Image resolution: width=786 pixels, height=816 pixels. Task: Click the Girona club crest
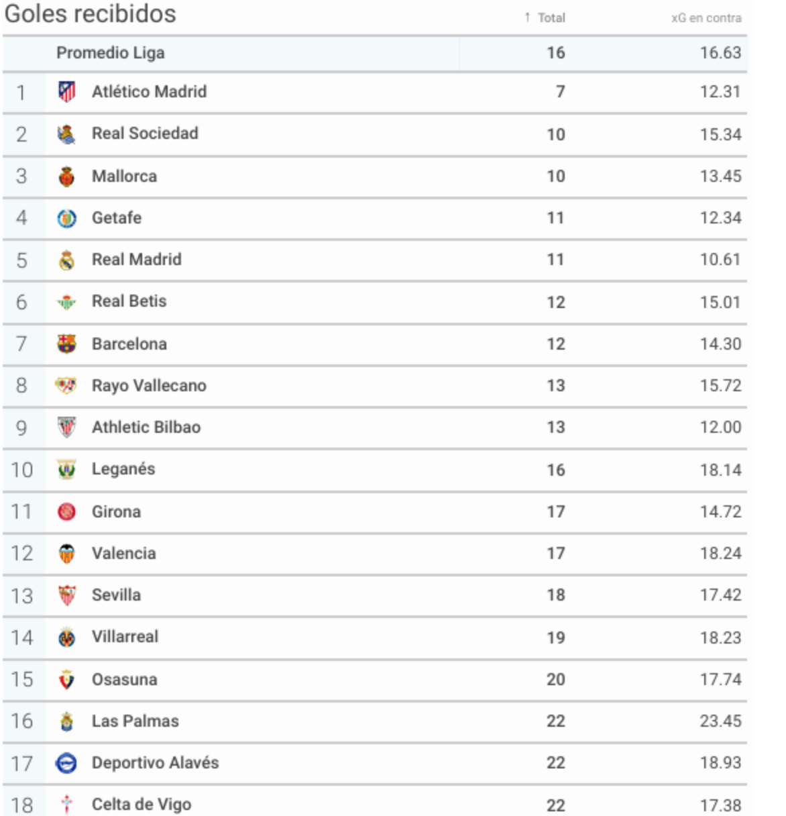click(66, 512)
